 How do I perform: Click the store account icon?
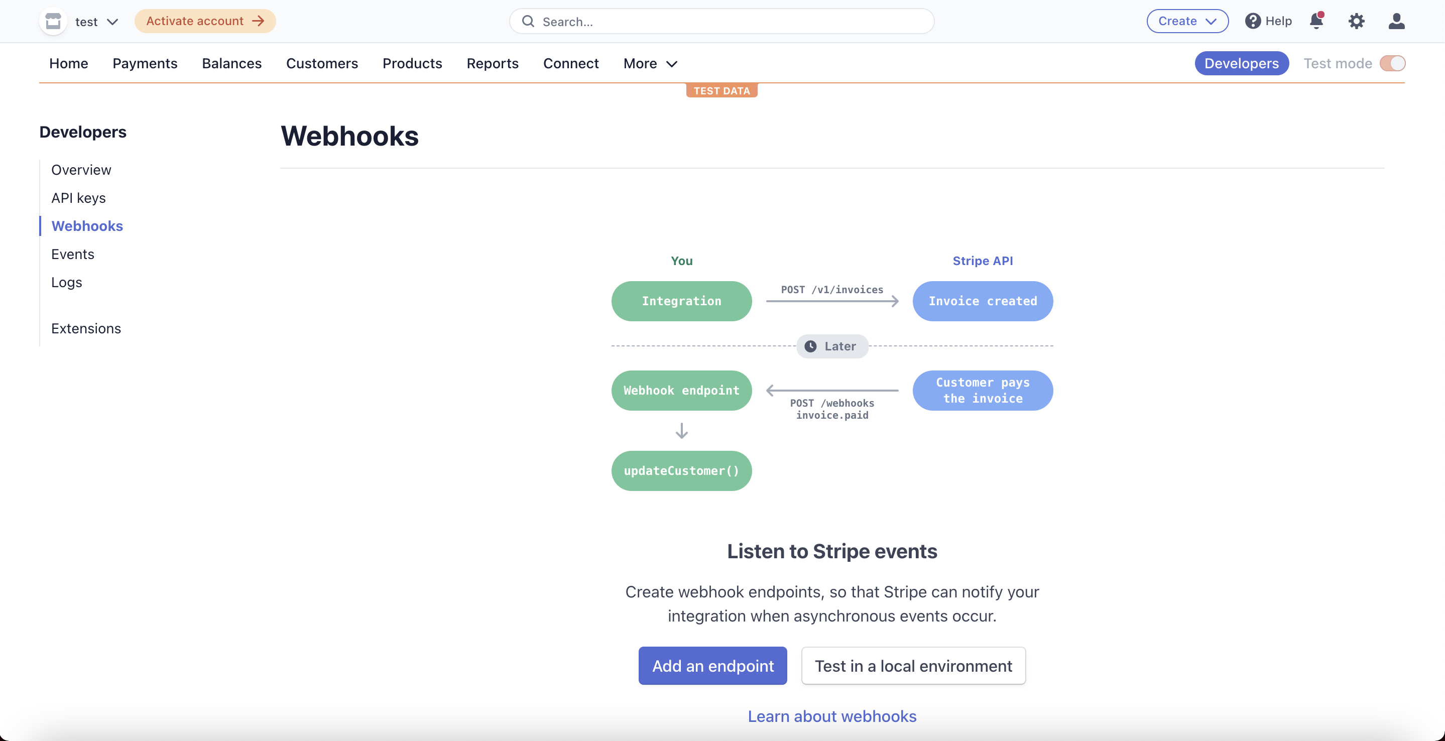[x=53, y=21]
